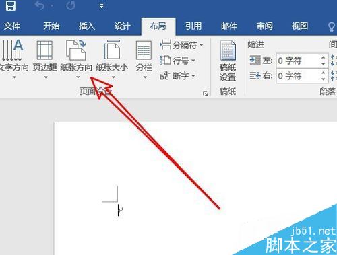Click the Undo arrow icon
Image resolution: width=337 pixels, height=255 pixels.
click(40, 5)
